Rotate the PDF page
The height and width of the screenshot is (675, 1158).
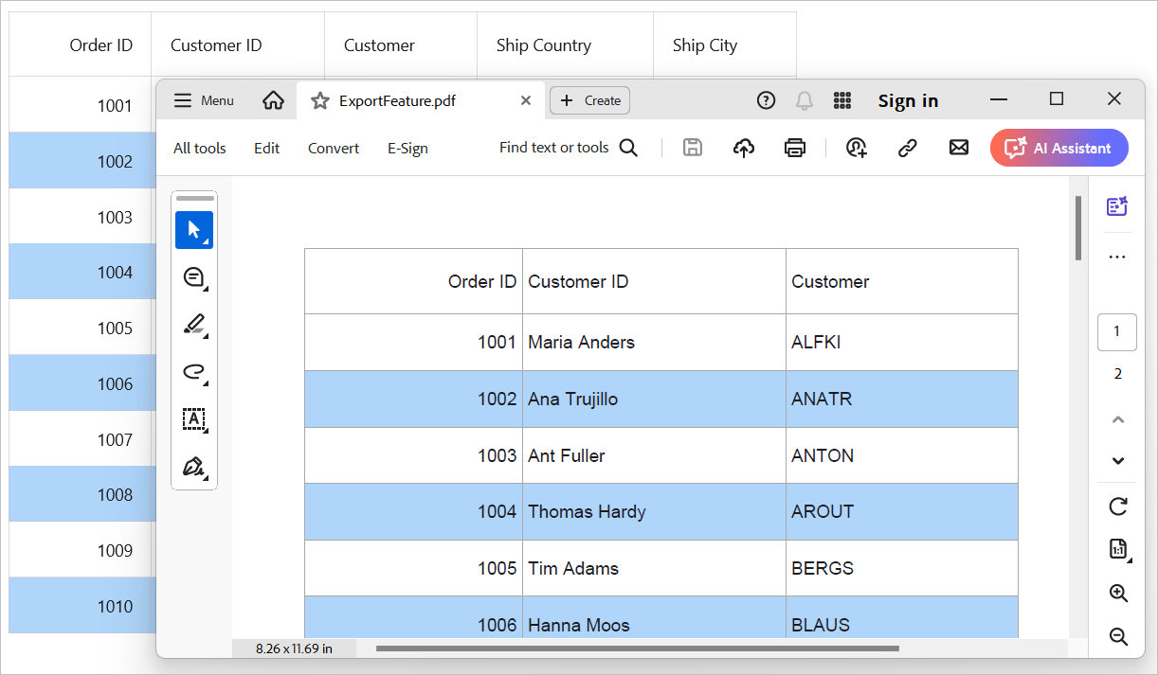(1117, 506)
